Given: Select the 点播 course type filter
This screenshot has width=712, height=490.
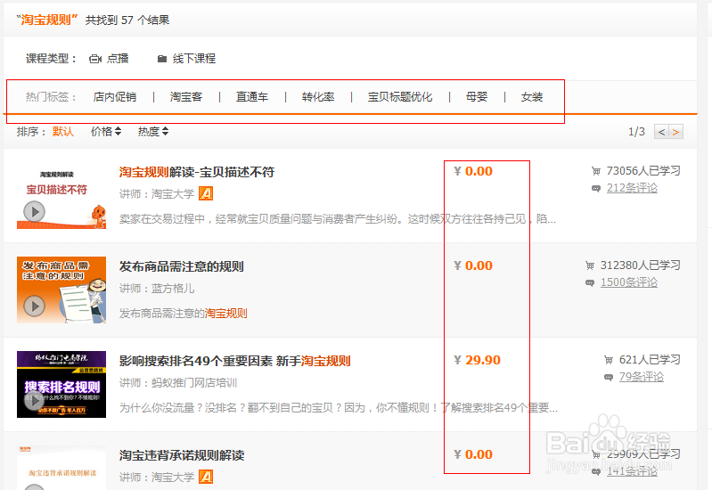Looking at the screenshot, I should (109, 59).
